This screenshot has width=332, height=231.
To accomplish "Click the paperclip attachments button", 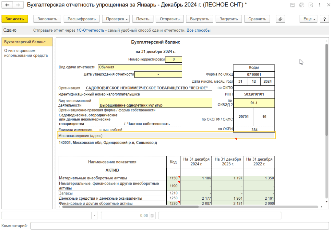I will [x=281, y=19].
